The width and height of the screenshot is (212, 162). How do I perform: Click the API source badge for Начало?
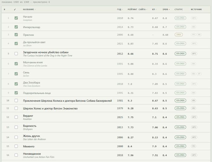pos(194,18)
